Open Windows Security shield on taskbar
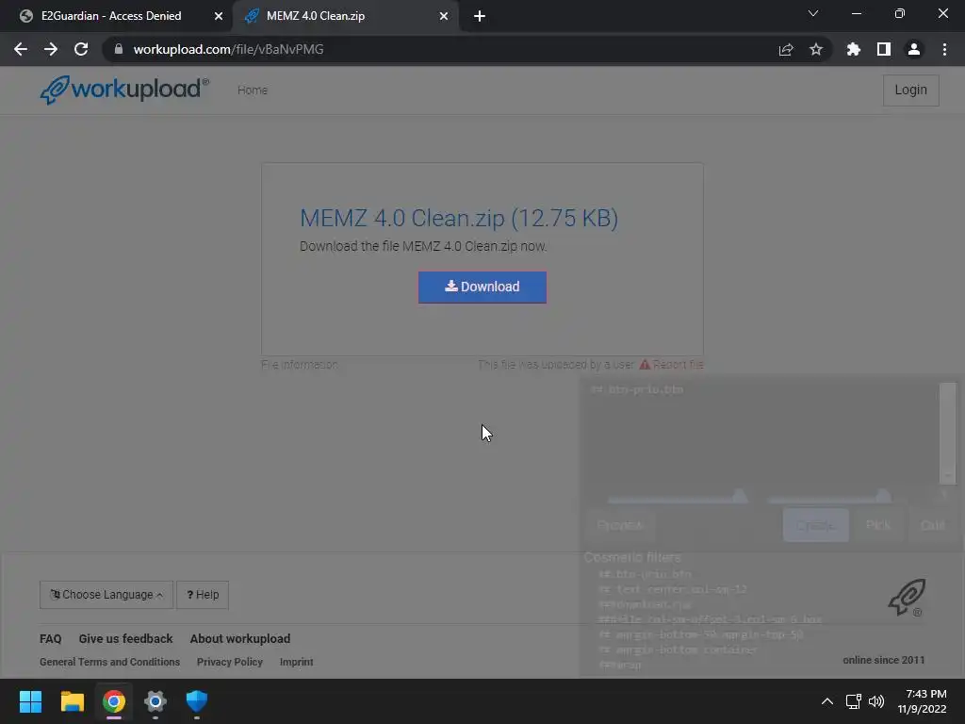The width and height of the screenshot is (965, 724). pyautogui.click(x=197, y=701)
